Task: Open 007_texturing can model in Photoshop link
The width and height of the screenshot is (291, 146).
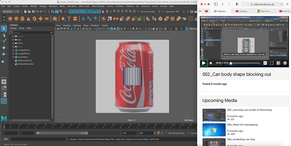Action: click(x=249, y=110)
